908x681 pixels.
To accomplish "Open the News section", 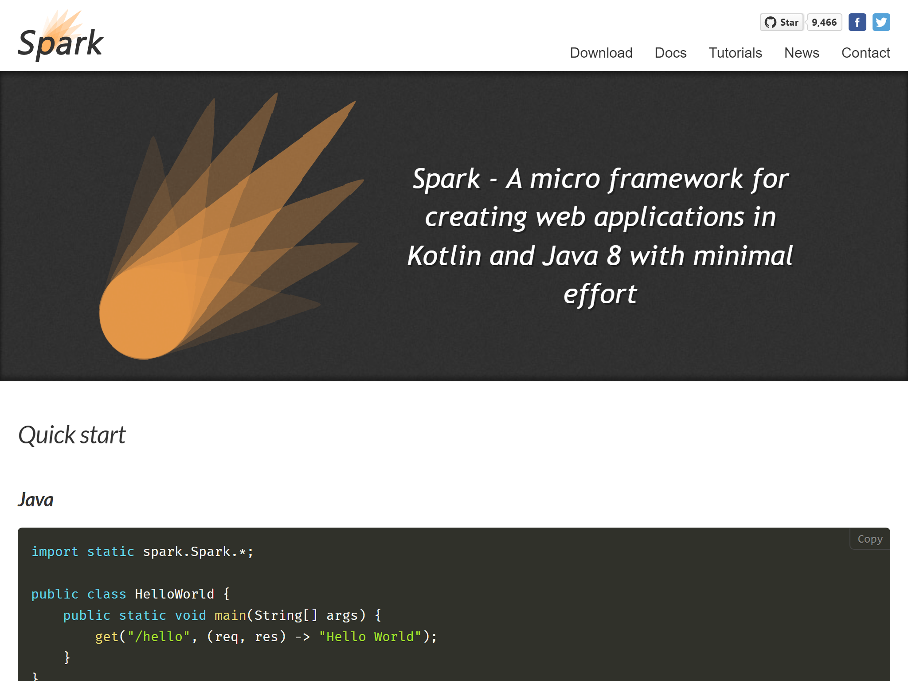I will click(x=802, y=53).
